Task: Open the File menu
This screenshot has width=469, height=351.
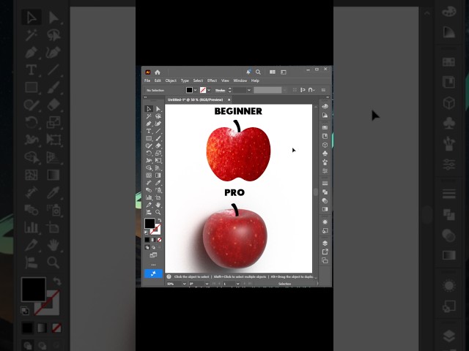Action: click(147, 80)
